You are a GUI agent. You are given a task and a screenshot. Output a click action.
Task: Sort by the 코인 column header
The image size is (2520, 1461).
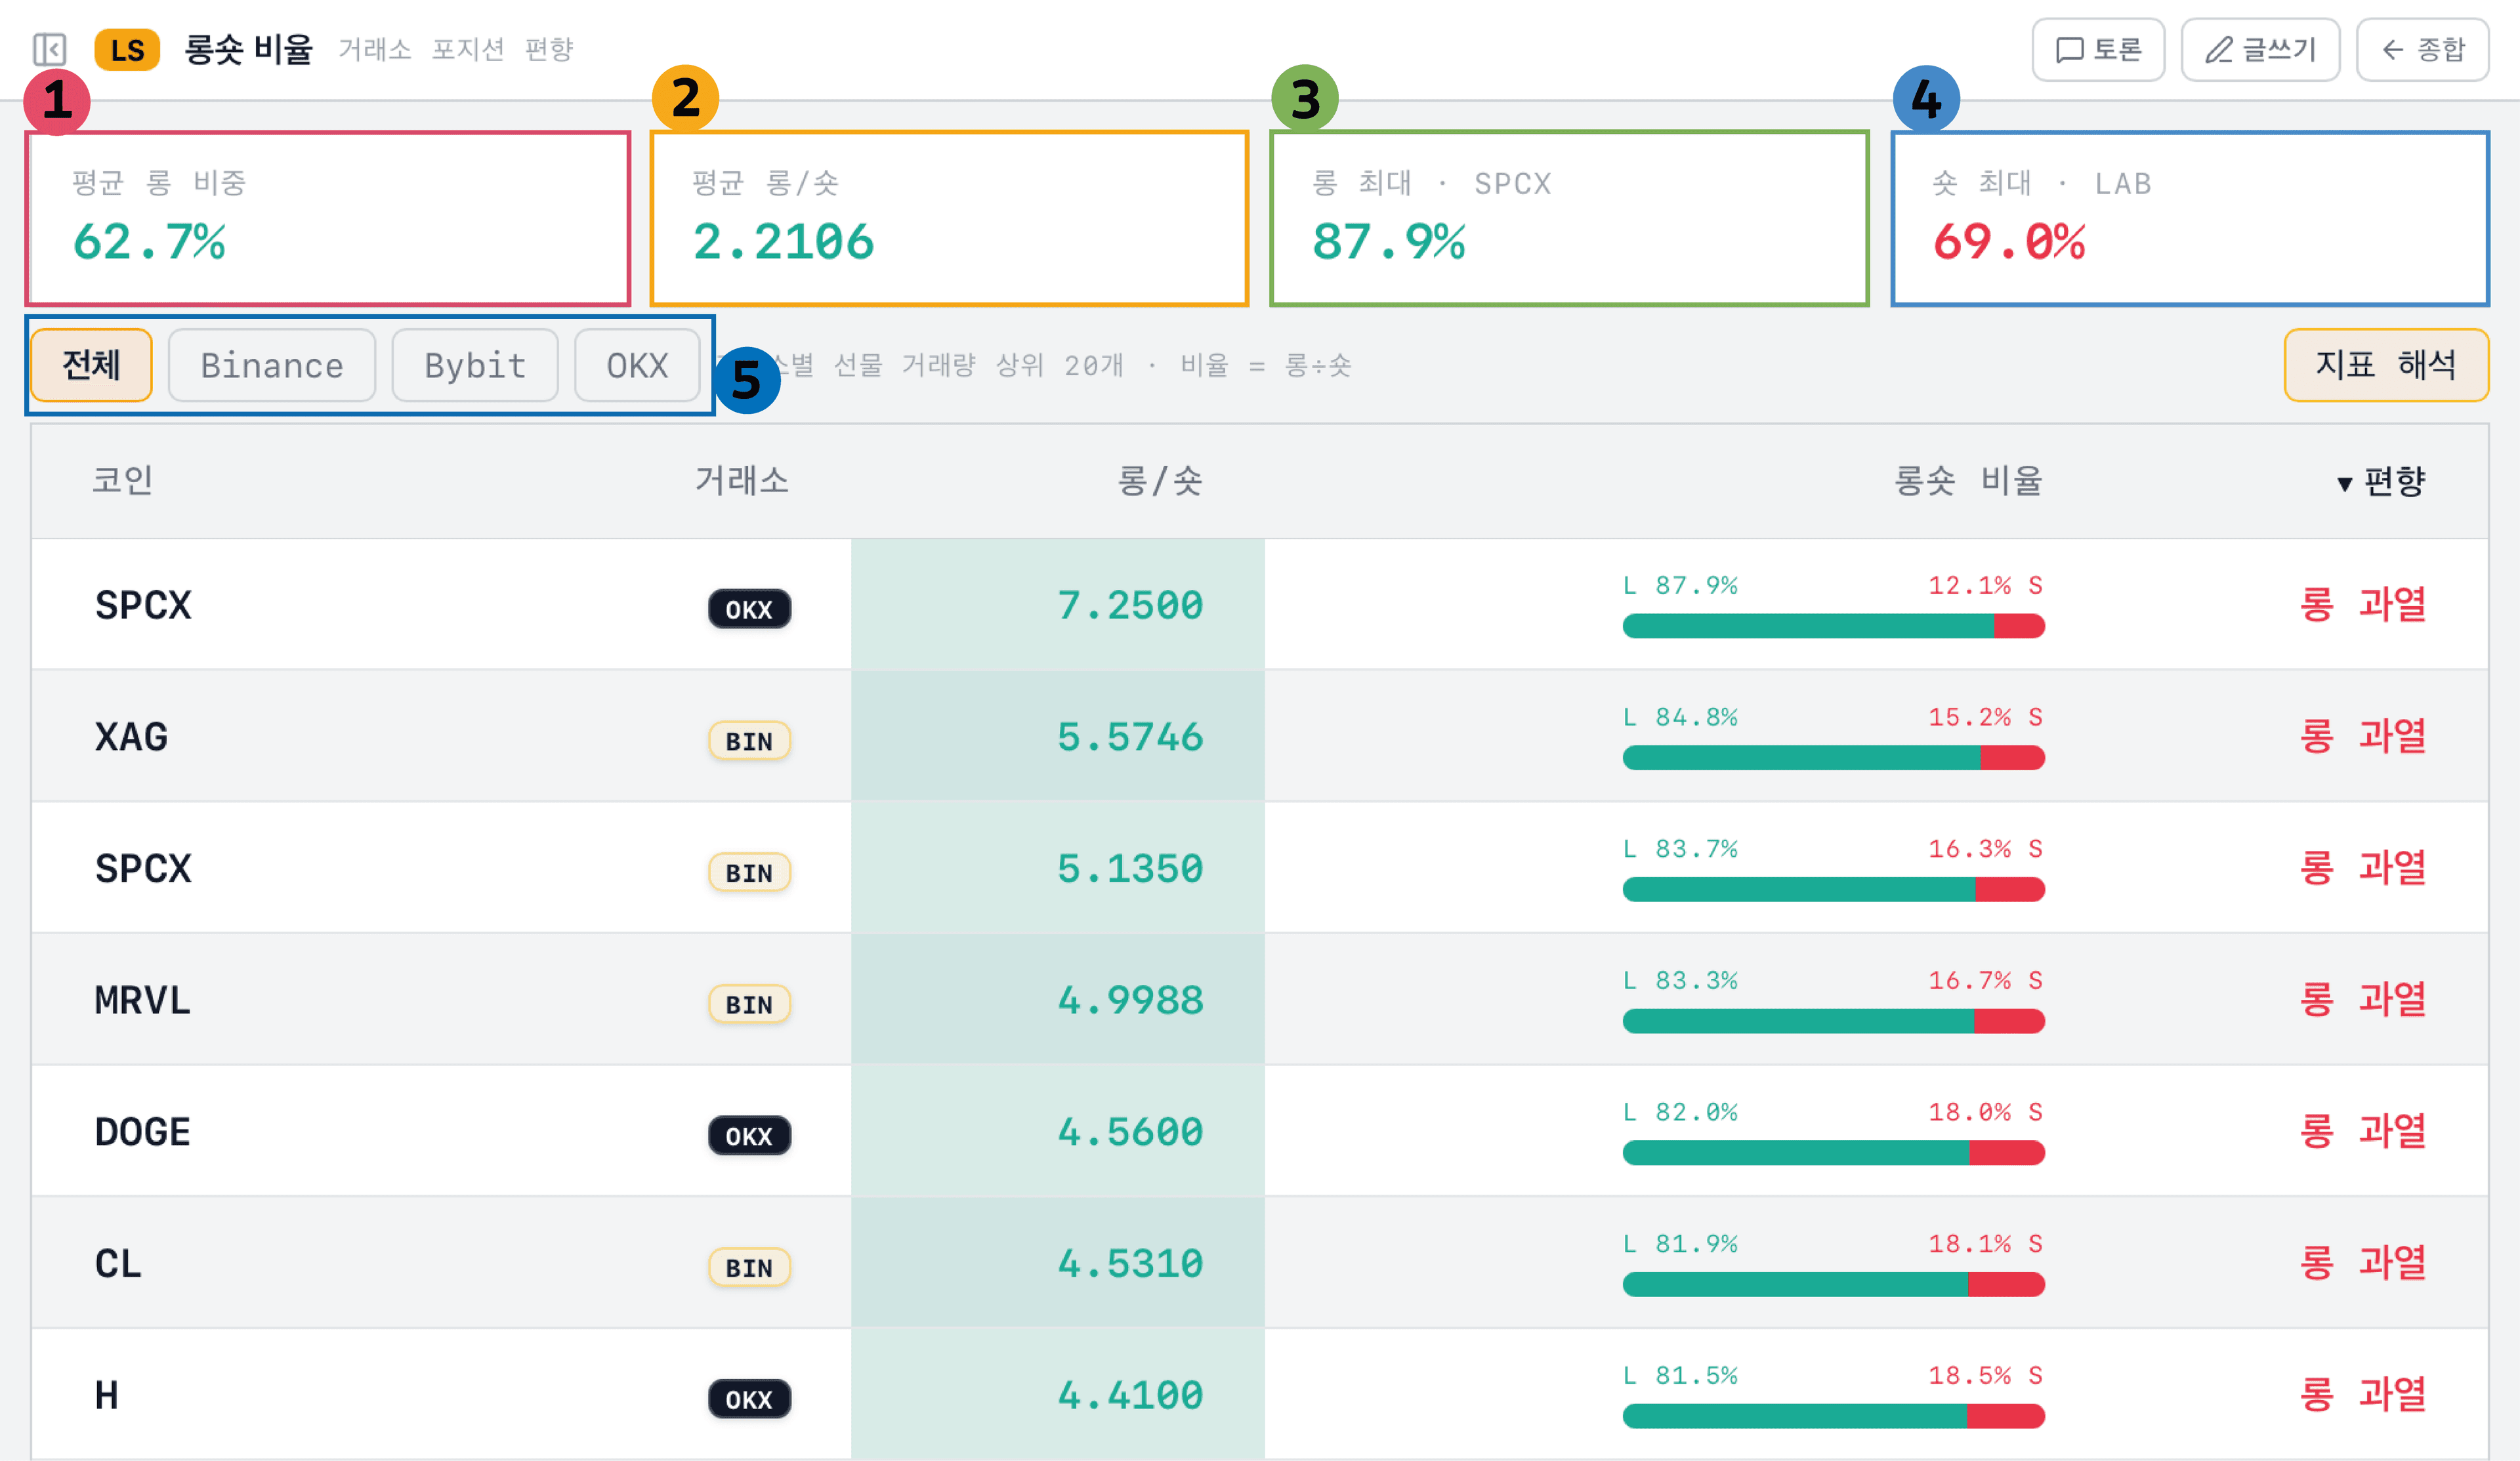pyautogui.click(x=123, y=481)
